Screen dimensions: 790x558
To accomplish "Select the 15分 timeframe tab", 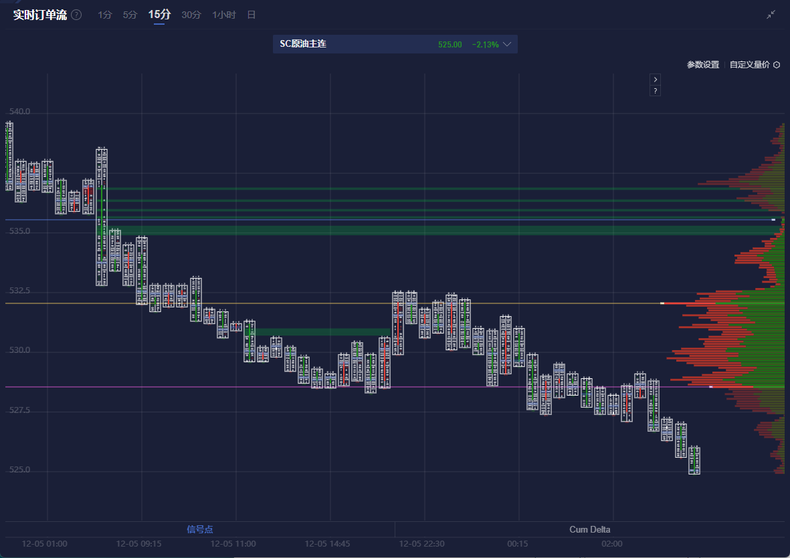I will (x=159, y=15).
